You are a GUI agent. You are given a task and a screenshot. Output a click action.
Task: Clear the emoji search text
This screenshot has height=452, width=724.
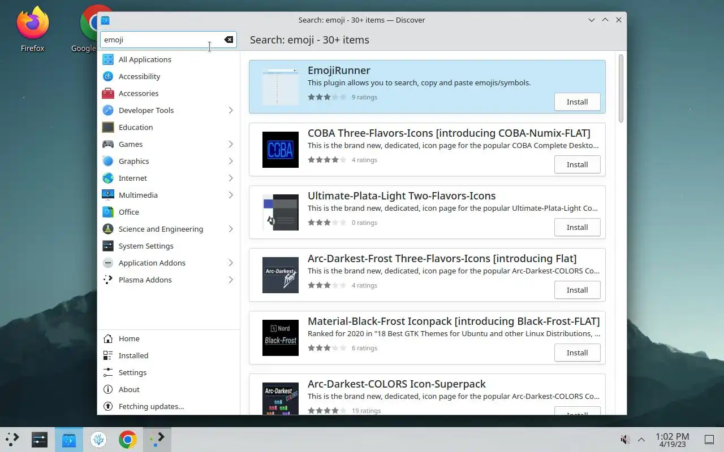[x=229, y=40]
